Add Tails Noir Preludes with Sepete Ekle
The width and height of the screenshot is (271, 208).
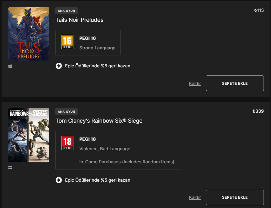tap(235, 83)
